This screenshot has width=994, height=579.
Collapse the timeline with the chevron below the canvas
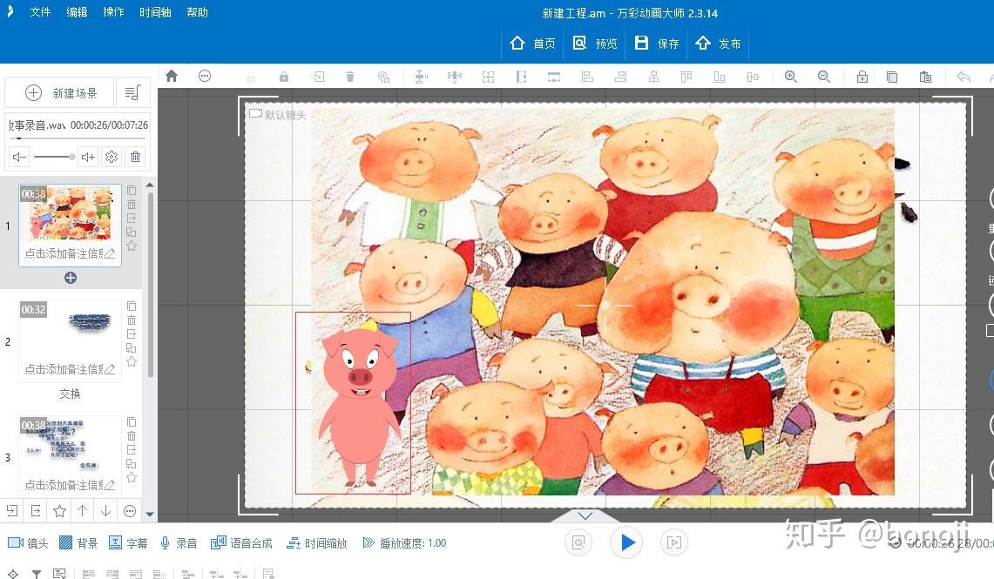(x=585, y=515)
